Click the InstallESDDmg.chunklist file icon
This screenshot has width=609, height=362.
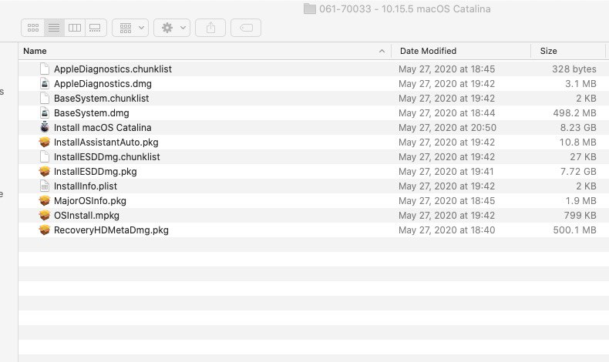[45, 157]
